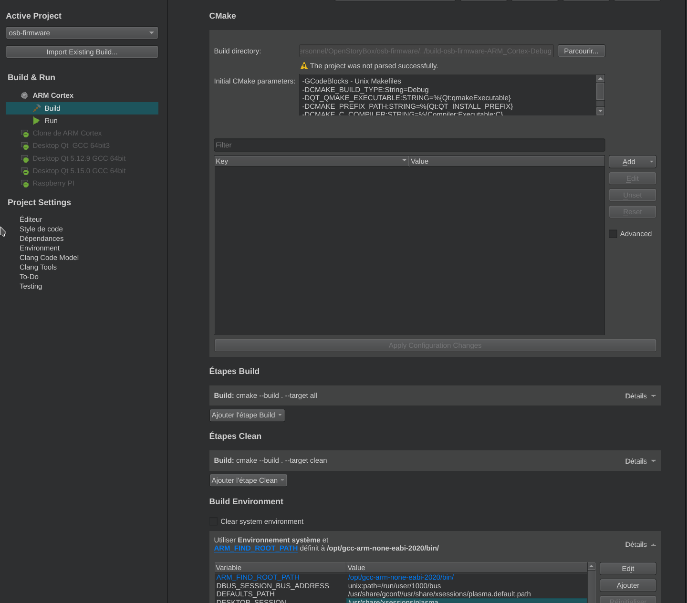
Task: Click the ARM Cortex kit gear icon
Action: click(x=24, y=95)
